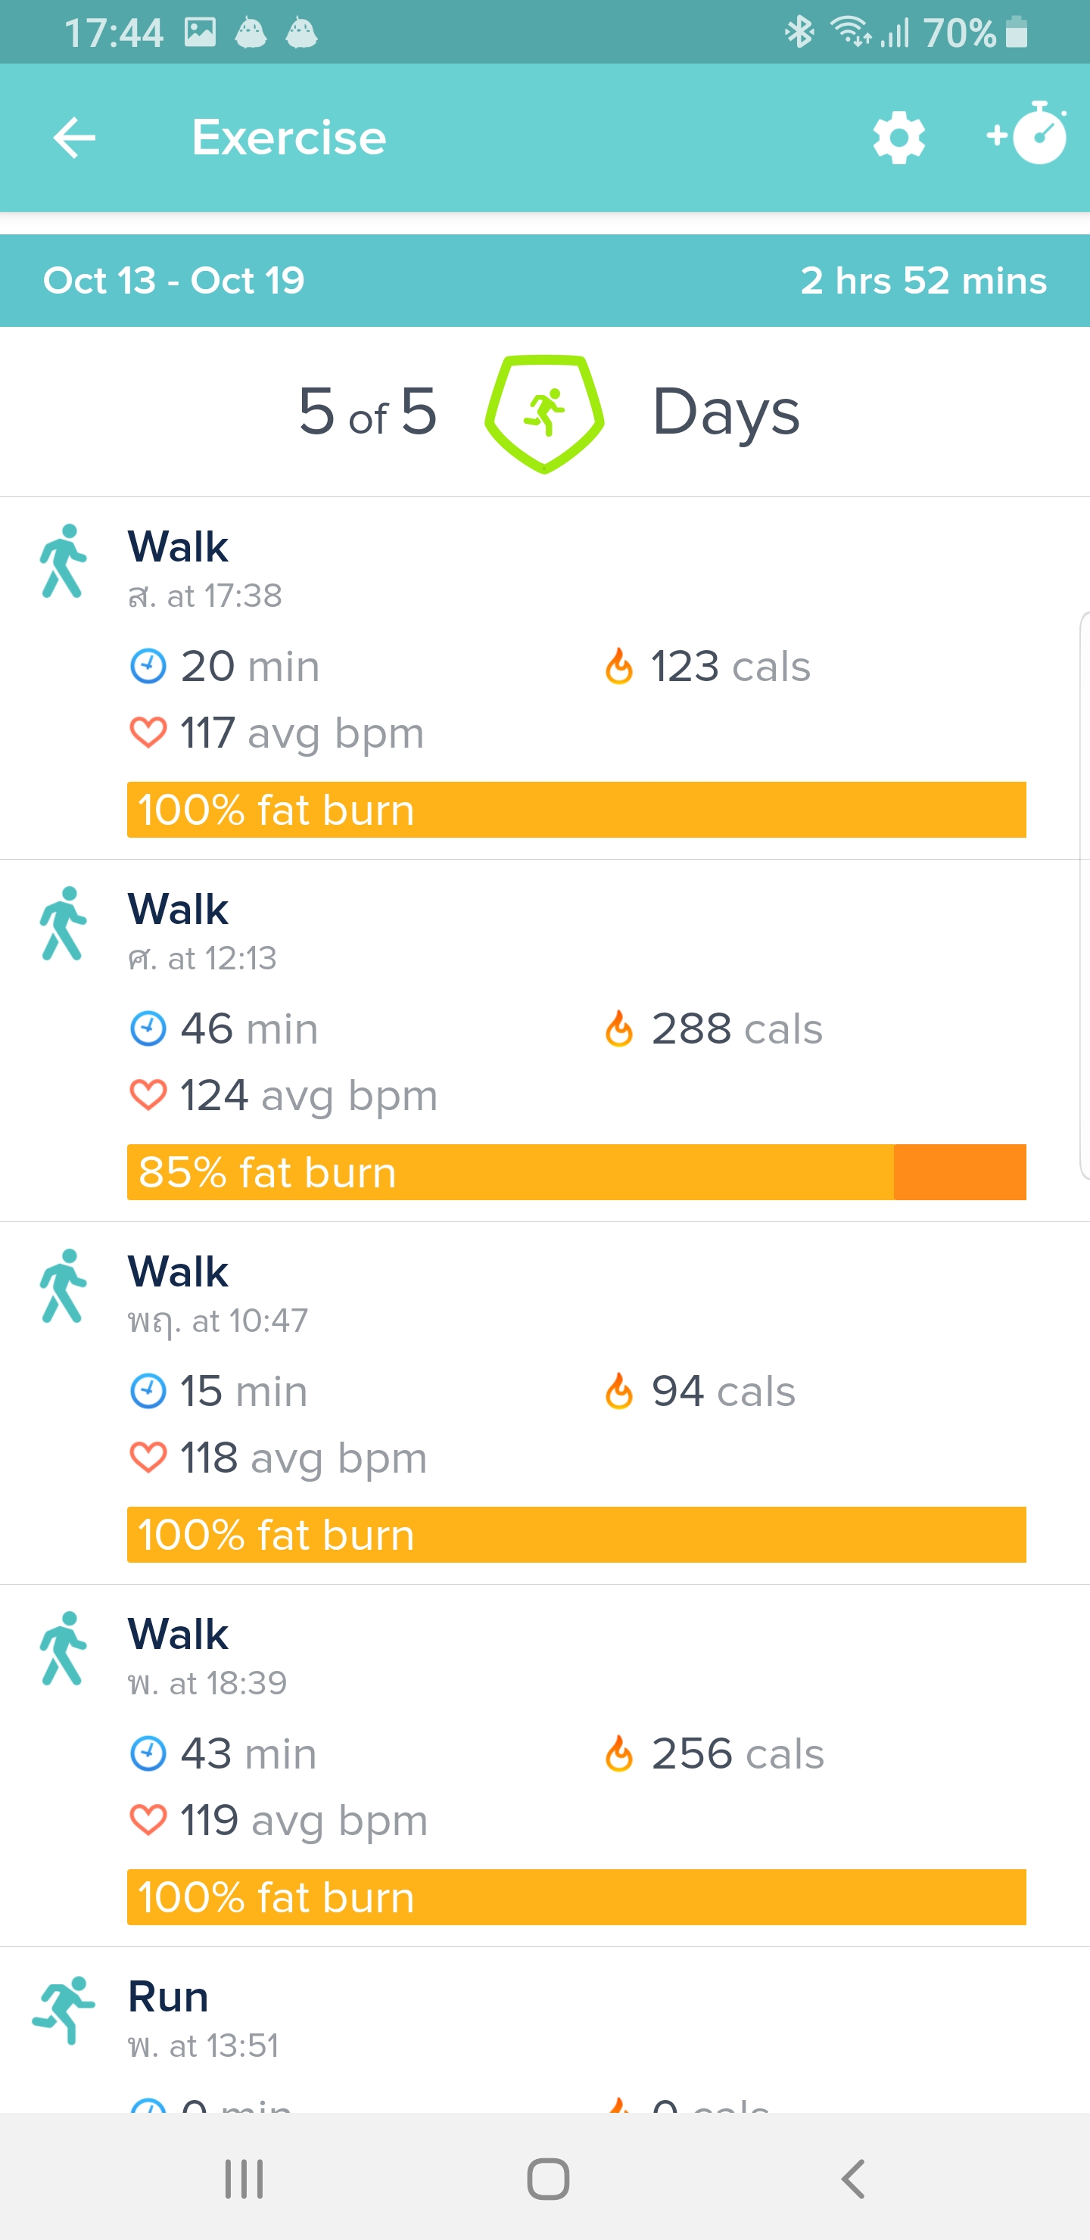Tap the clock icon next to 46 min

pos(148,1028)
